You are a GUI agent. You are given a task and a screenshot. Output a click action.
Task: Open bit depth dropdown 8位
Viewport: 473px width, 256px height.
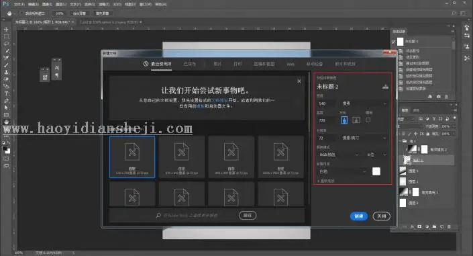(x=376, y=155)
